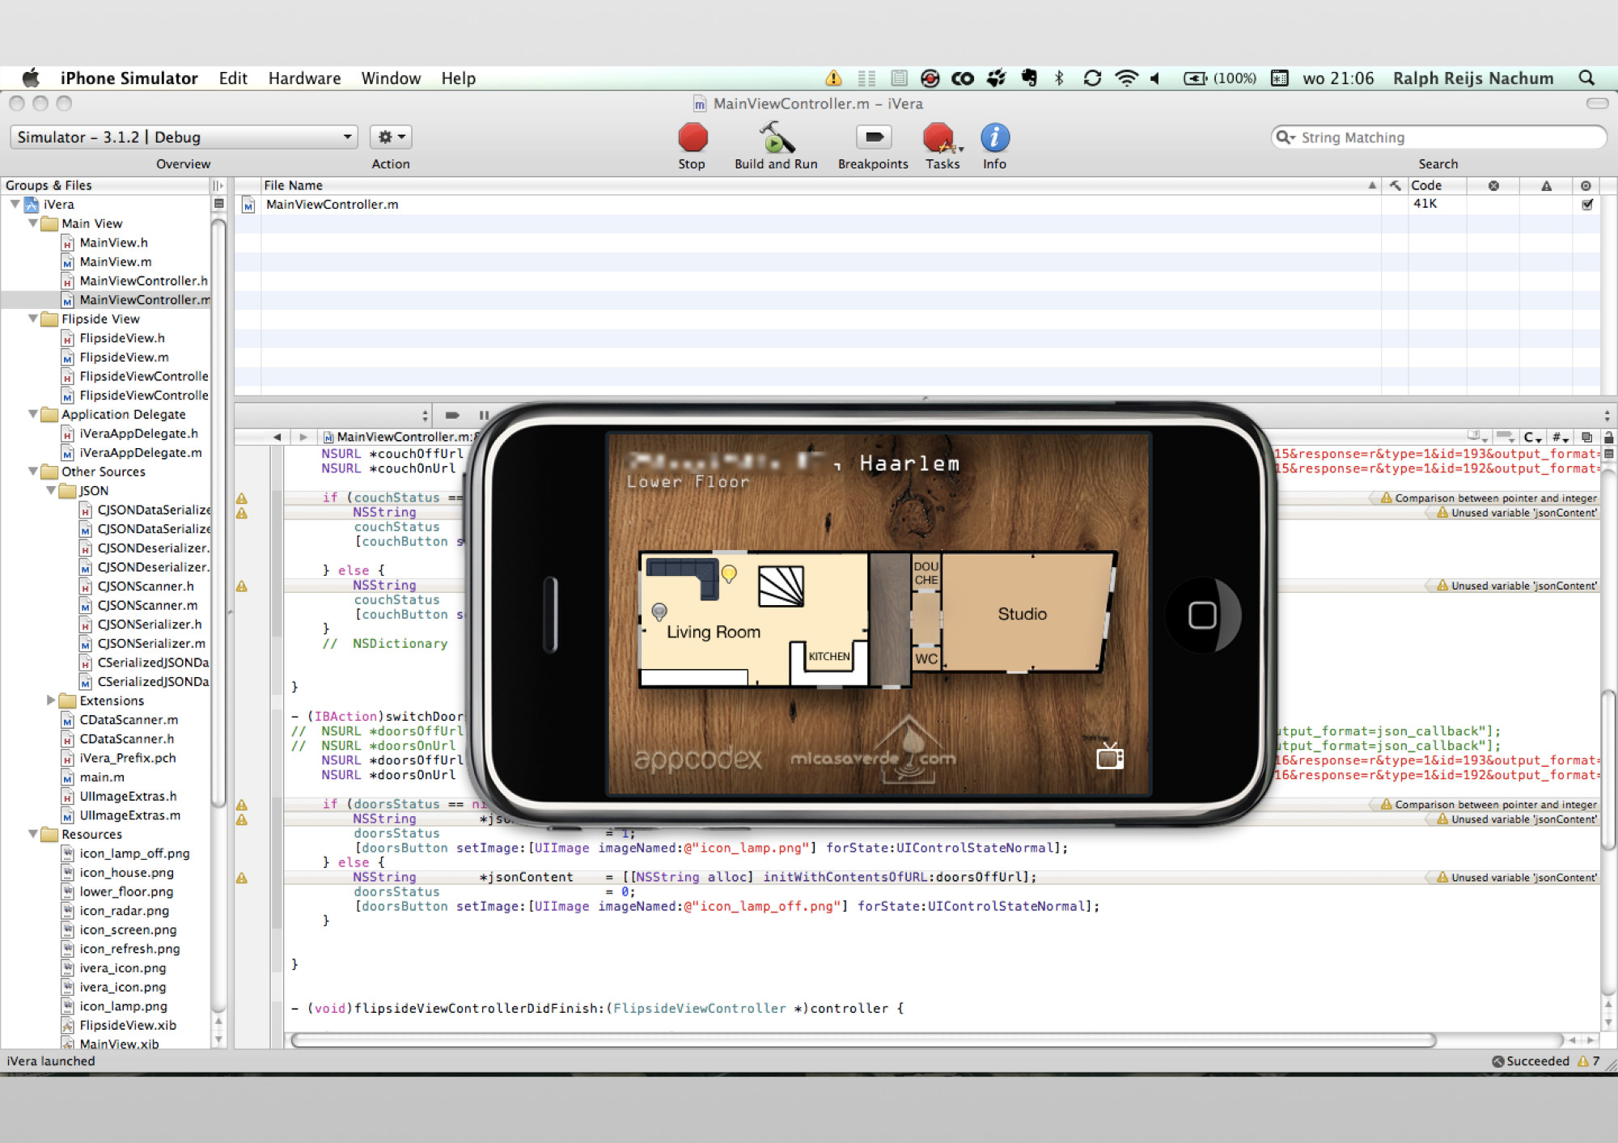Open the Help menu
Image resolution: width=1618 pixels, height=1143 pixels.
(458, 78)
